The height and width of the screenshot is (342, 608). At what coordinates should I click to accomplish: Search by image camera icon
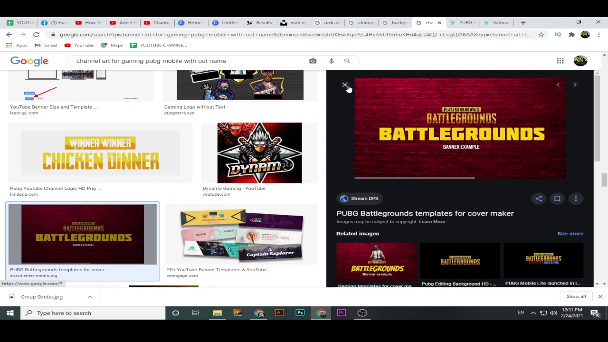tap(313, 61)
